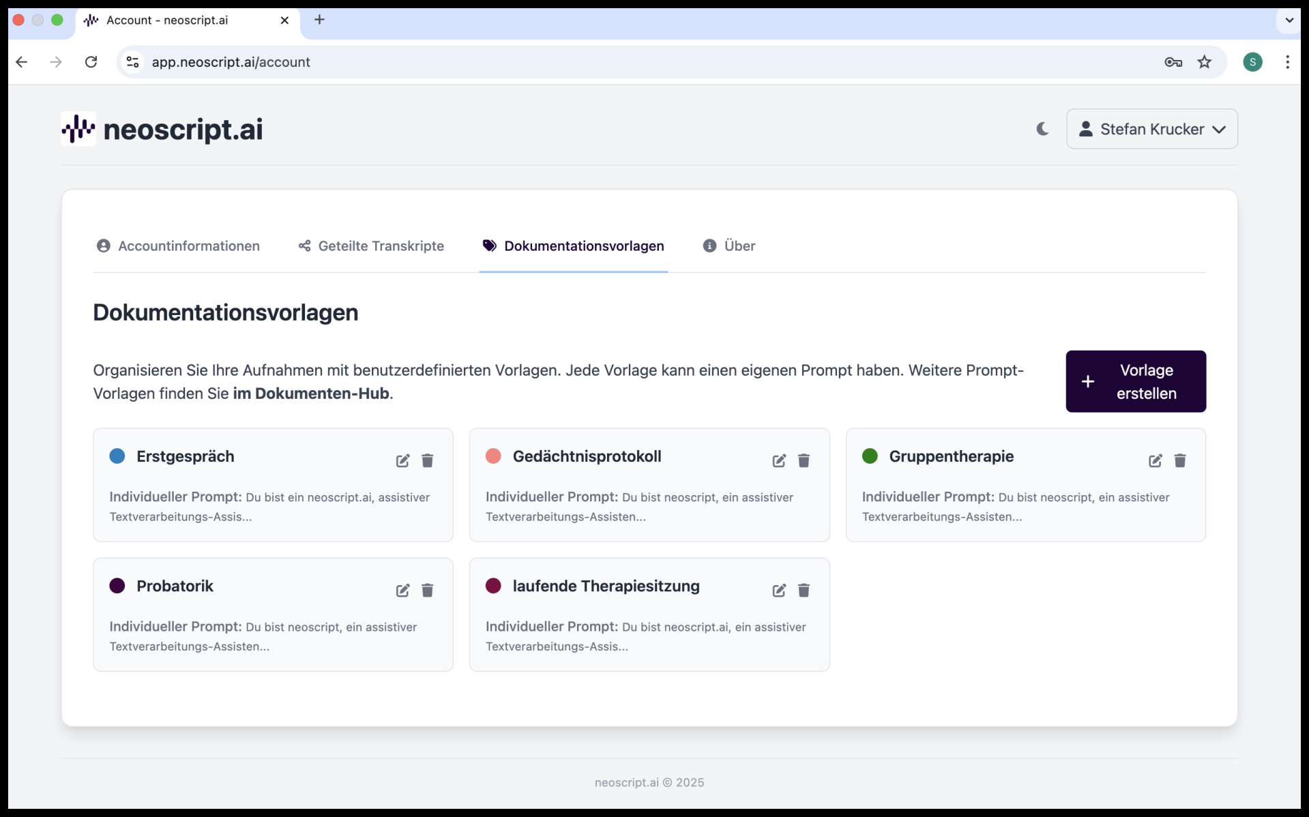Edit the Erstgespräch template

pos(402,461)
